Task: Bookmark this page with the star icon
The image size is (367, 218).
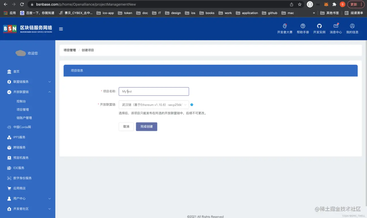Action: [x=300, y=4]
